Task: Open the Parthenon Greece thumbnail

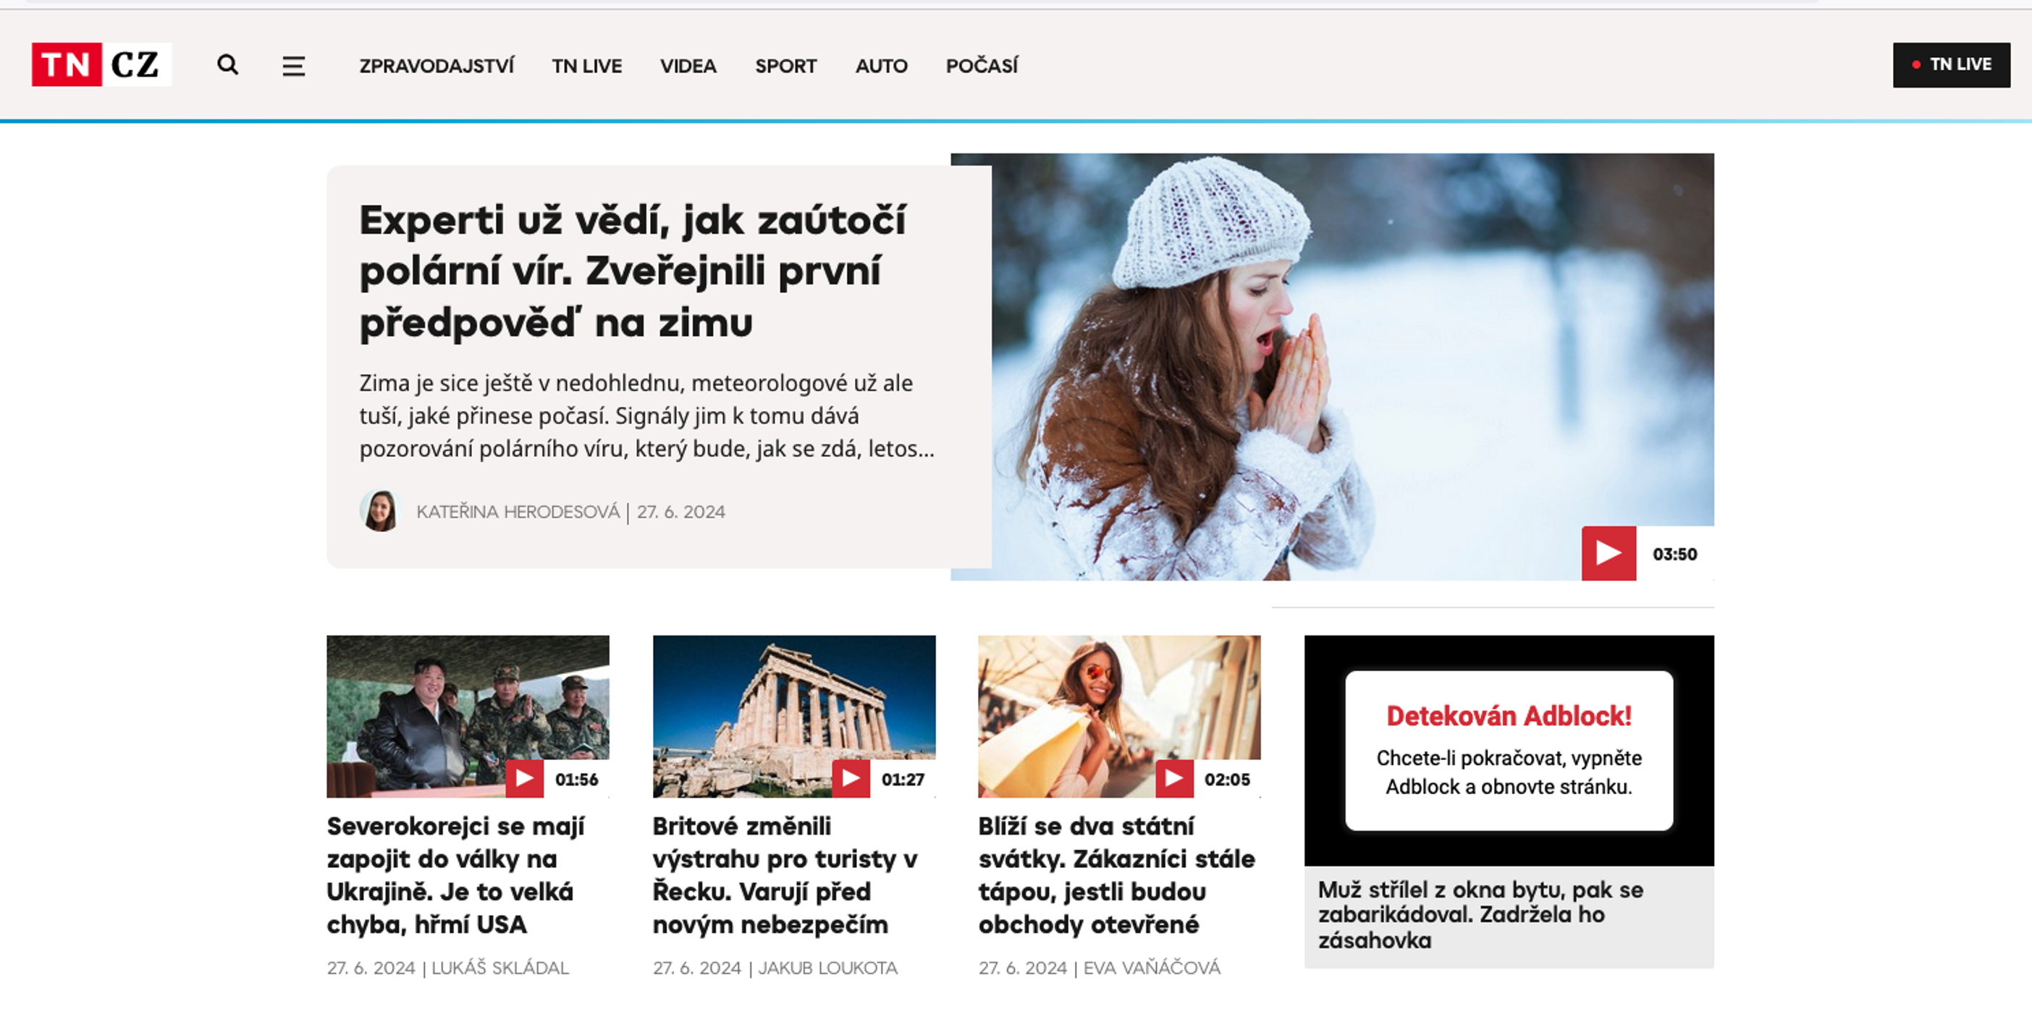Action: [x=794, y=716]
